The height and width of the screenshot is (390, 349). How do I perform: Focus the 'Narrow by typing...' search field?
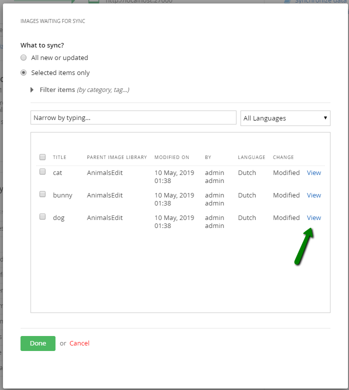(x=133, y=117)
